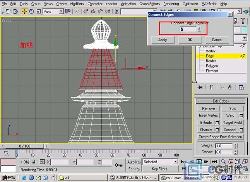Open the Connect settings box icon
250x182 pixels.
[241, 130]
